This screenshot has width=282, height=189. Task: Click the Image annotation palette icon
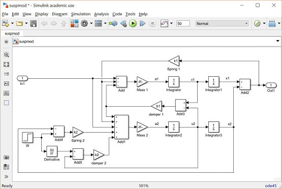pos(6,93)
